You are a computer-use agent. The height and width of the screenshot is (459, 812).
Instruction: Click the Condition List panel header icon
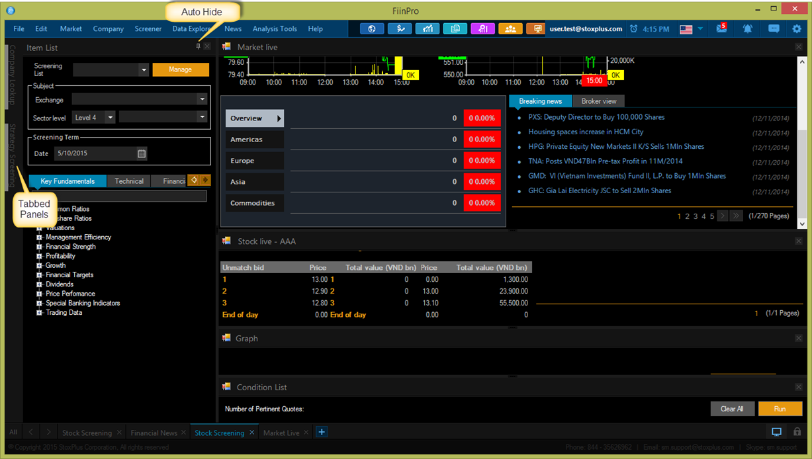[226, 387]
